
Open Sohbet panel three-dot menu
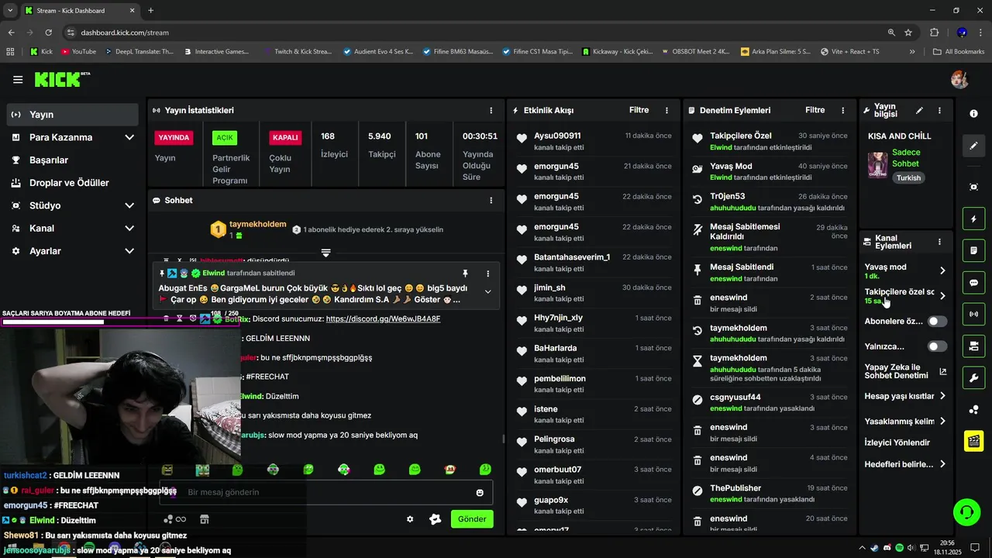(491, 200)
